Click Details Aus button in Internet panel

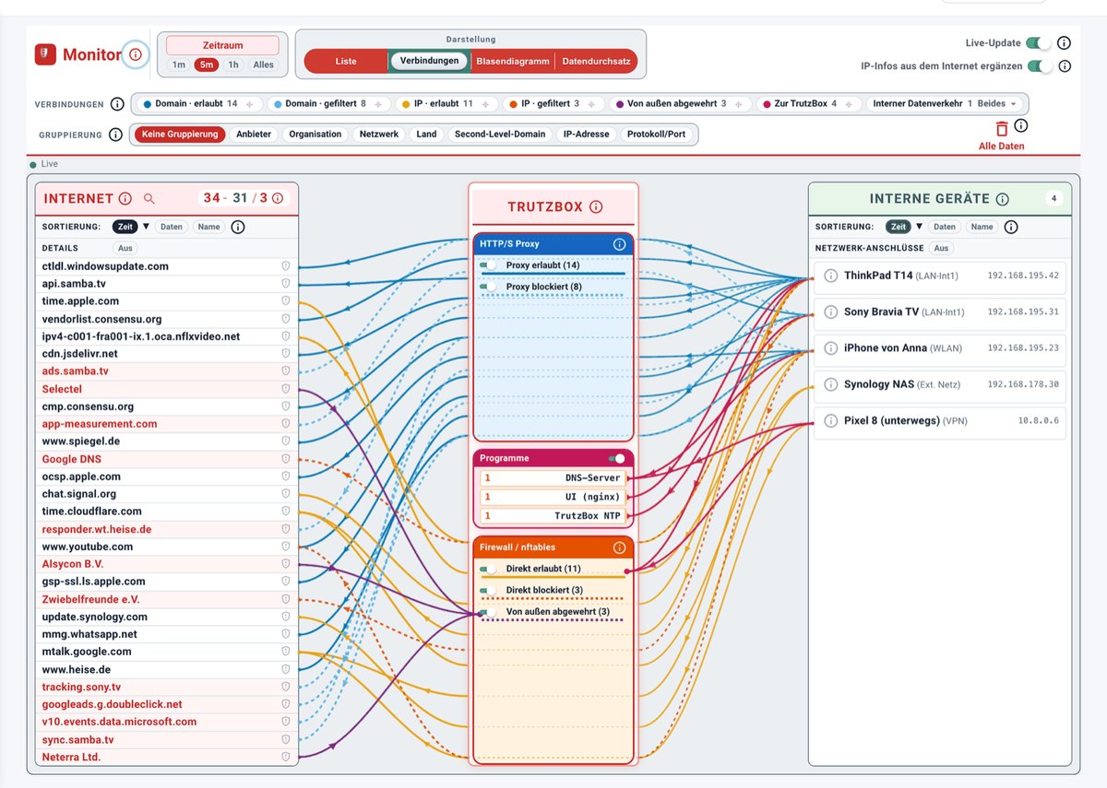point(124,248)
